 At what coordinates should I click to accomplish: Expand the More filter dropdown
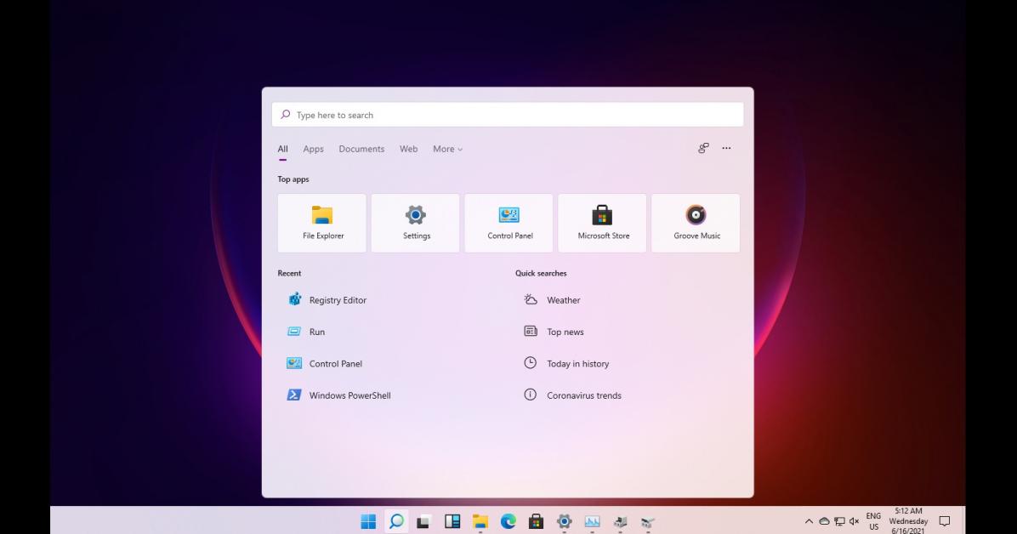[x=447, y=150]
